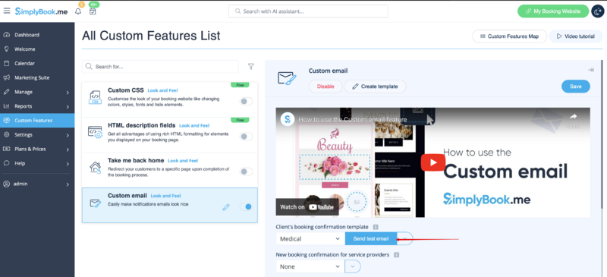Click the features Search for field
The image size is (607, 277).
[x=160, y=67]
